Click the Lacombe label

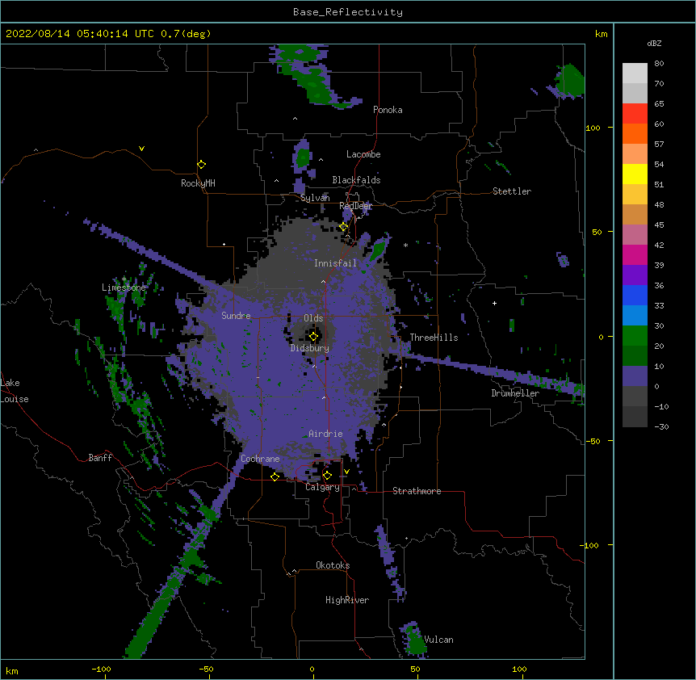[x=363, y=154]
